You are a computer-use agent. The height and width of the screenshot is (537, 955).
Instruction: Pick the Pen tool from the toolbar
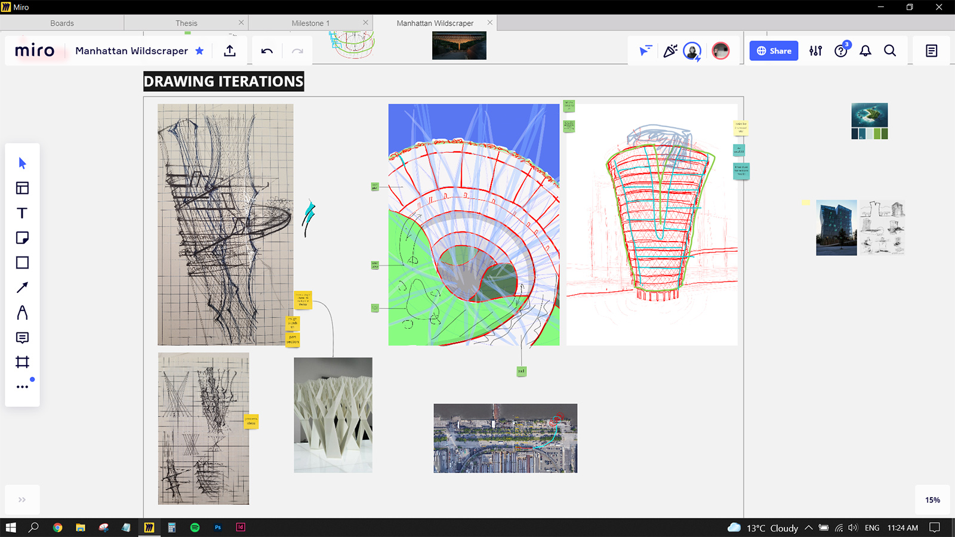[x=22, y=313]
